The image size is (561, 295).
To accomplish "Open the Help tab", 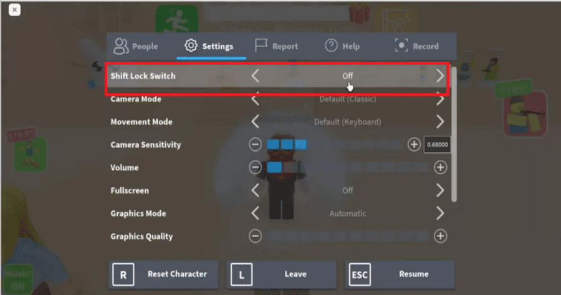I will (342, 46).
